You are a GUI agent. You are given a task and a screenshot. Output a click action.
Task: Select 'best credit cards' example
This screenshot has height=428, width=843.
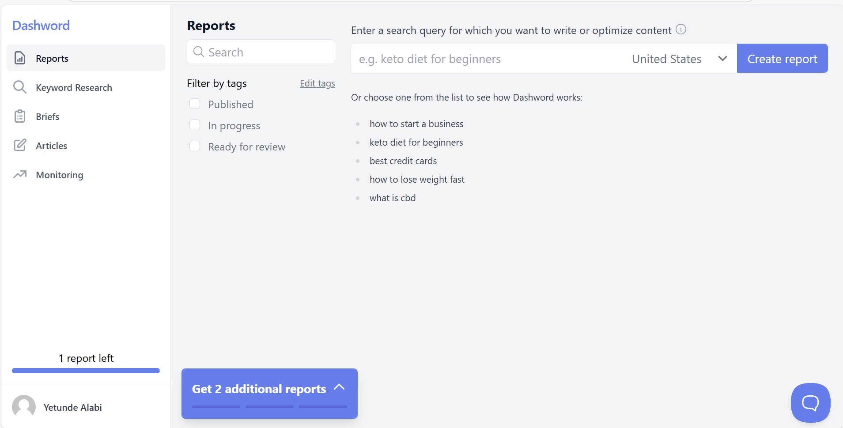coord(403,161)
